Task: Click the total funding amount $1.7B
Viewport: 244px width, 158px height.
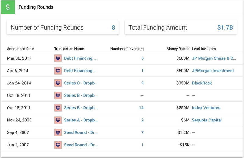Action: (x=225, y=28)
